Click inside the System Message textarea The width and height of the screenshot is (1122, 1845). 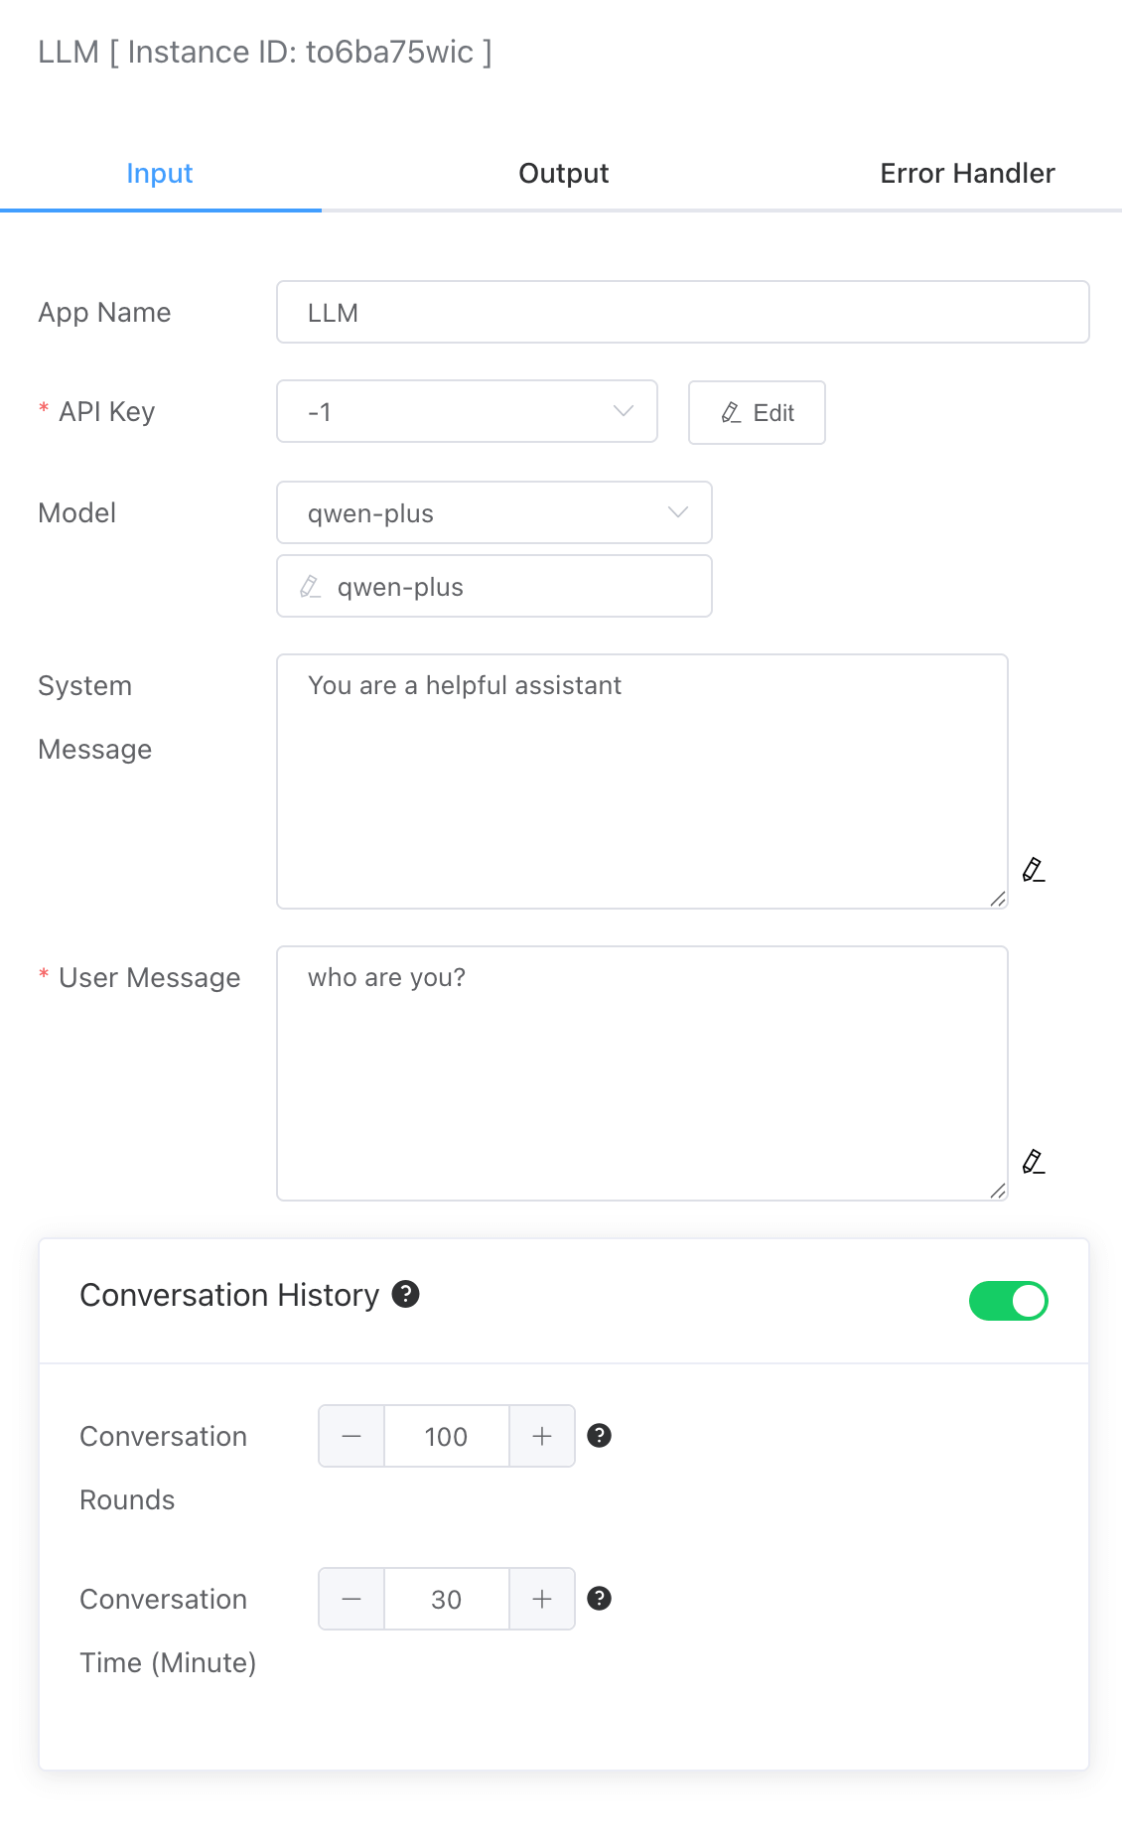click(641, 781)
